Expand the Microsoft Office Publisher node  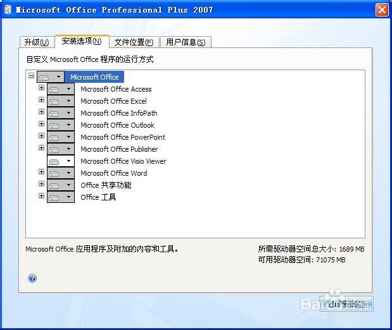[42, 147]
